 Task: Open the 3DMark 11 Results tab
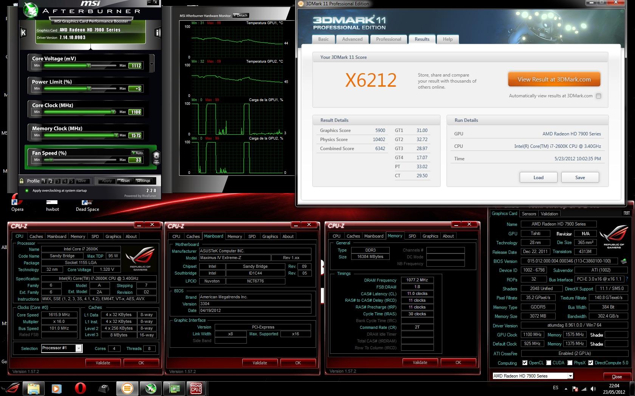coord(422,39)
